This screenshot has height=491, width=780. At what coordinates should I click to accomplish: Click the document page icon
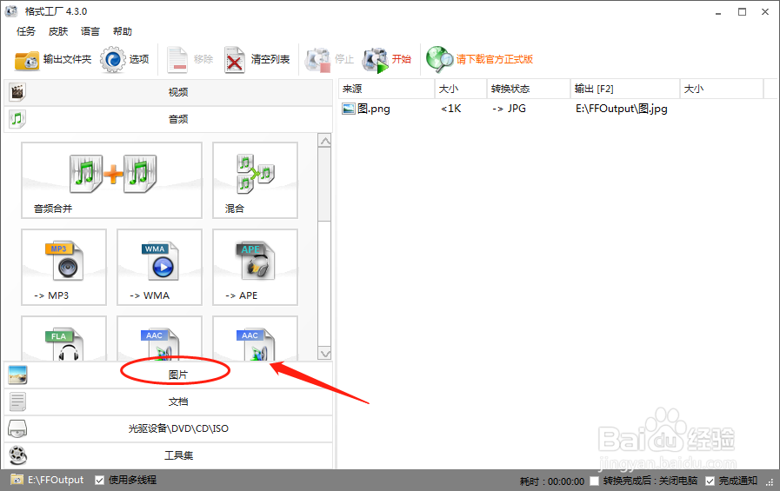coord(18,402)
